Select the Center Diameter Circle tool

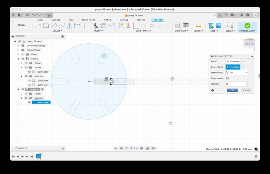54,26
